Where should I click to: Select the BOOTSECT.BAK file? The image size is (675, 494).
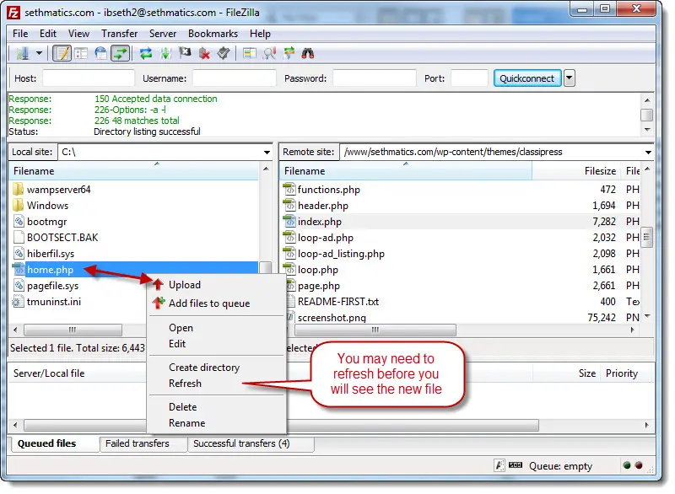point(62,238)
